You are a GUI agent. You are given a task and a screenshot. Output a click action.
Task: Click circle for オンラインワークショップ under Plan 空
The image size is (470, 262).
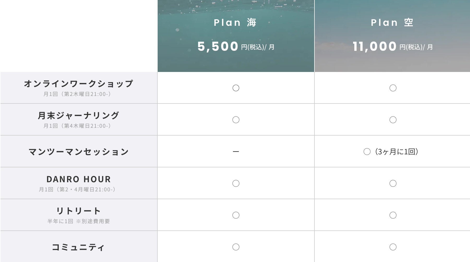tap(393, 88)
